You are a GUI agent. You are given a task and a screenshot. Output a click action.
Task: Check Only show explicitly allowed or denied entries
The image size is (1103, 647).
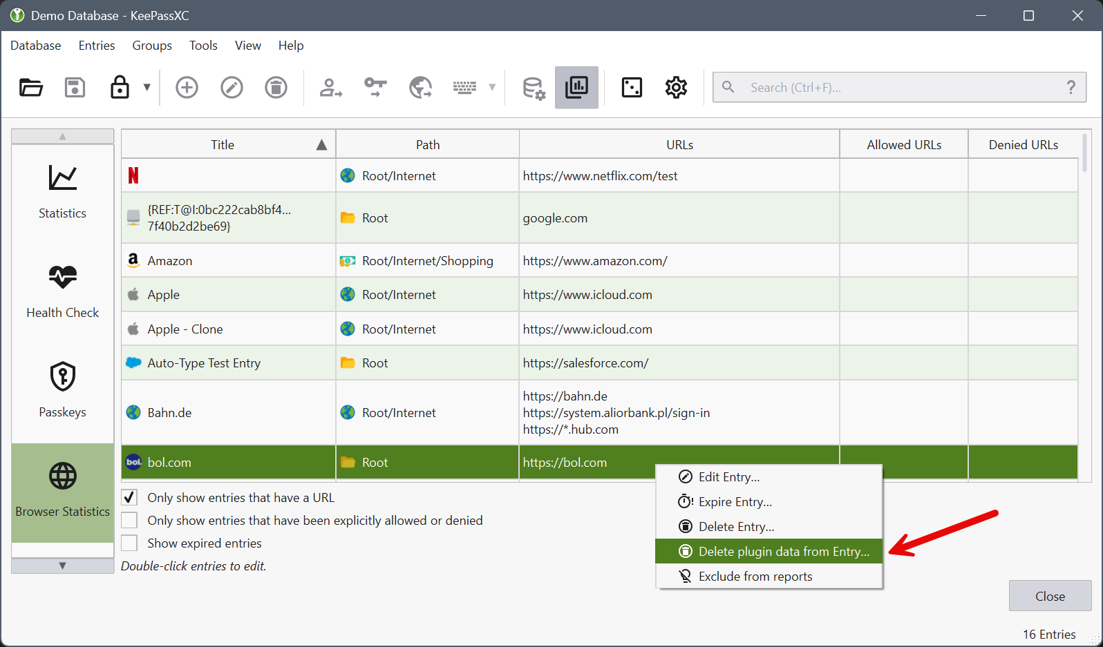(129, 521)
